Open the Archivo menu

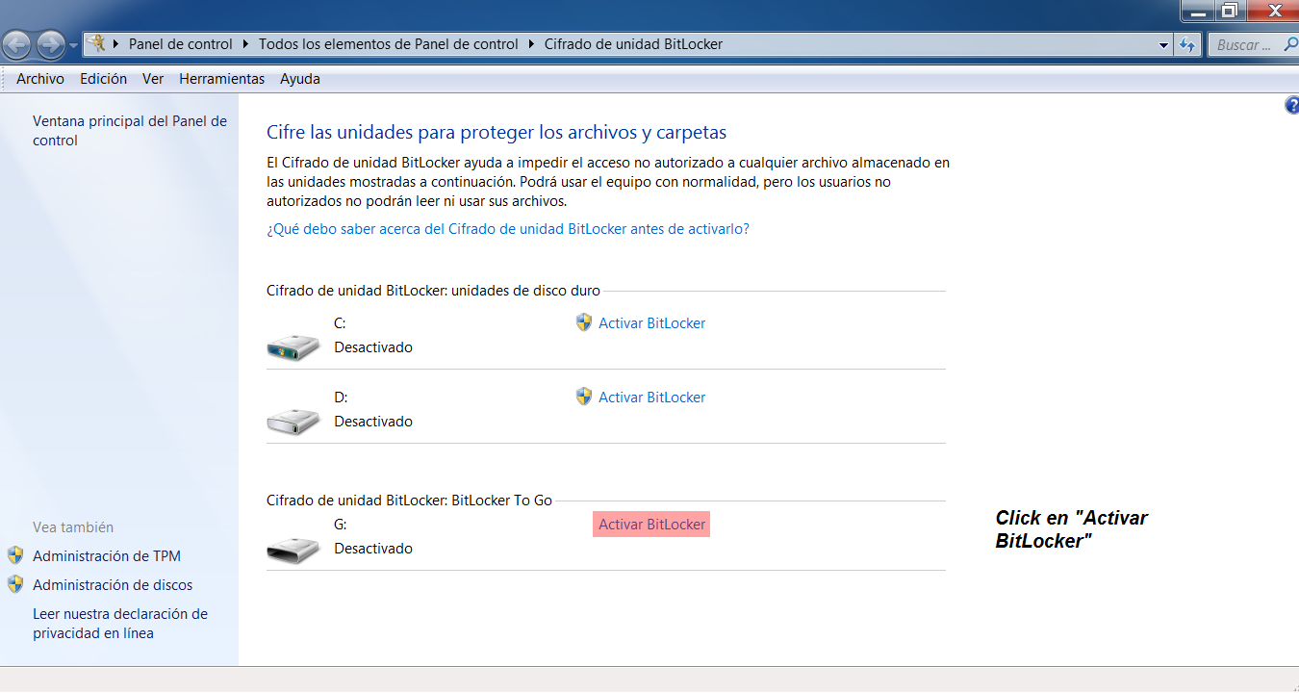click(40, 79)
